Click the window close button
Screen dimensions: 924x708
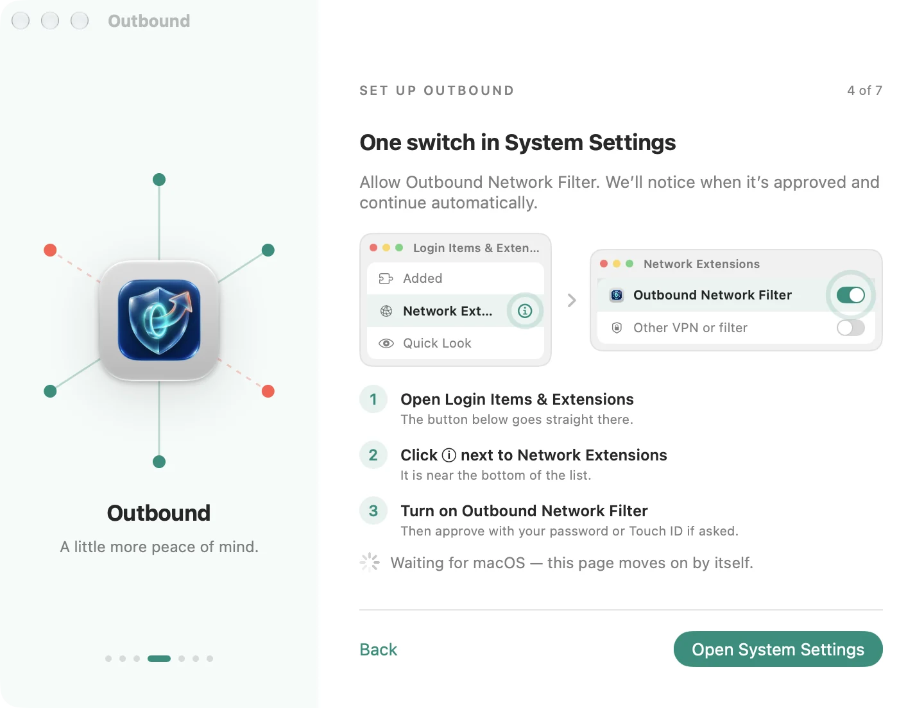[x=21, y=21]
